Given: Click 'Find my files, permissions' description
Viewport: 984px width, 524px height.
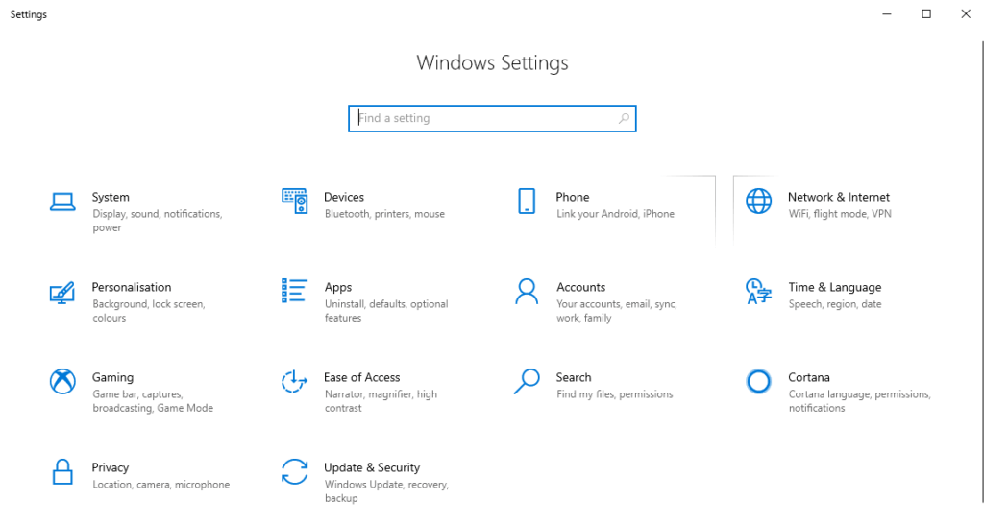Looking at the screenshot, I should (x=615, y=394).
